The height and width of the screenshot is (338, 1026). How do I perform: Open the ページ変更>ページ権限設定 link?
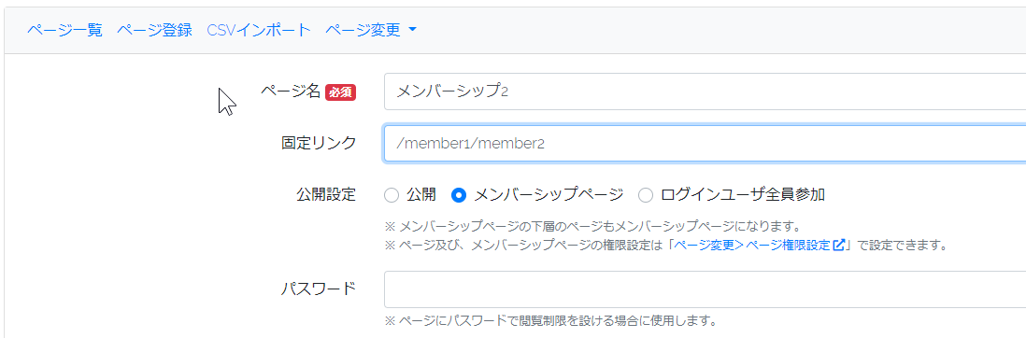click(x=760, y=246)
